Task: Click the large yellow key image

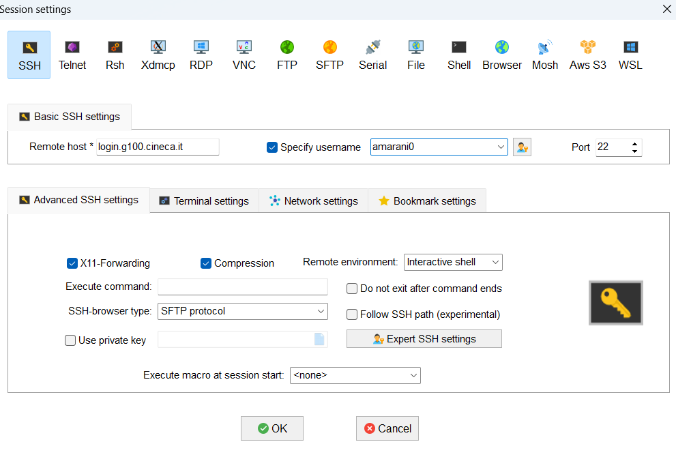Action: (x=616, y=303)
